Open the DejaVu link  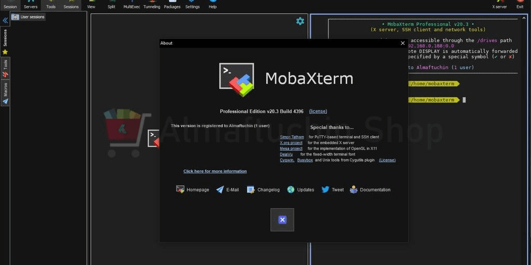(285, 154)
